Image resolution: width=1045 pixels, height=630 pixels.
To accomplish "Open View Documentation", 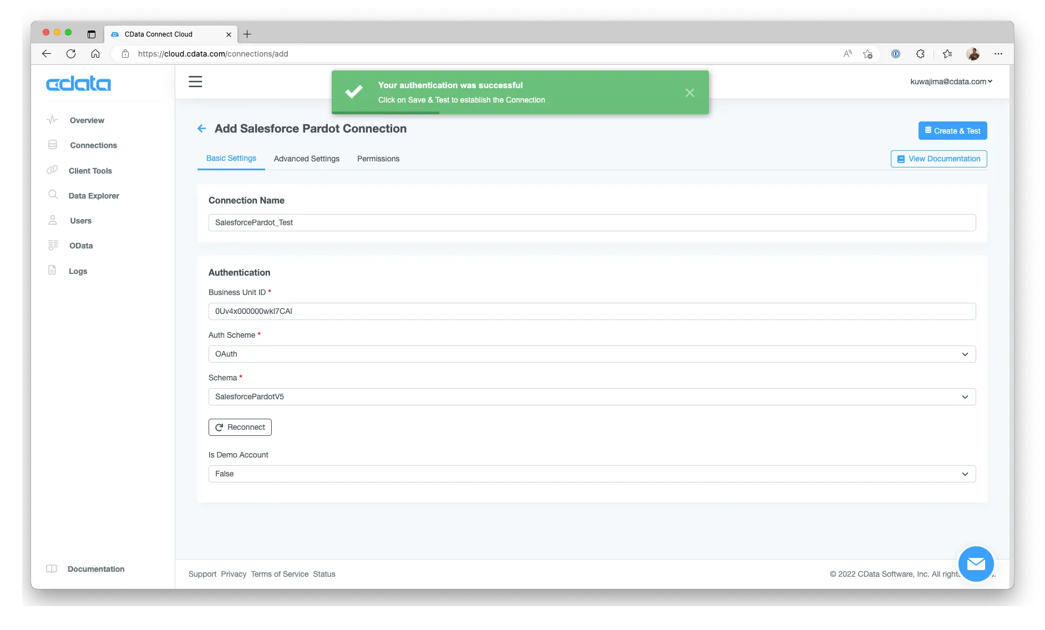I will point(939,159).
